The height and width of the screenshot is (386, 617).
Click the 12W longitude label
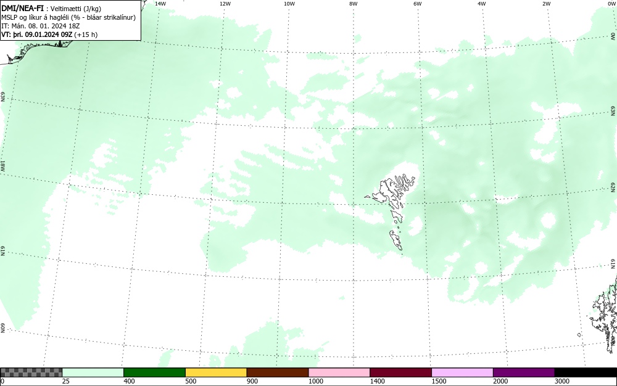pyautogui.click(x=225, y=4)
